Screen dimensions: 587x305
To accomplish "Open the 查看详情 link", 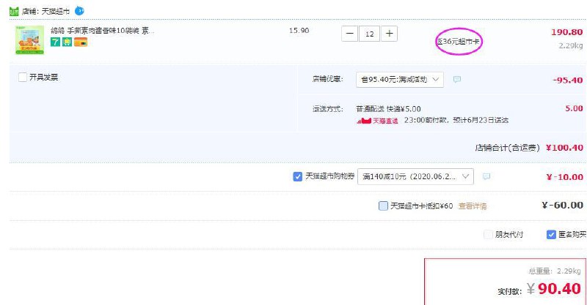I will coord(473,206).
